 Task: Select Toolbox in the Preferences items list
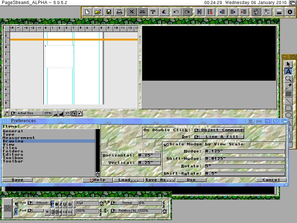13,158
